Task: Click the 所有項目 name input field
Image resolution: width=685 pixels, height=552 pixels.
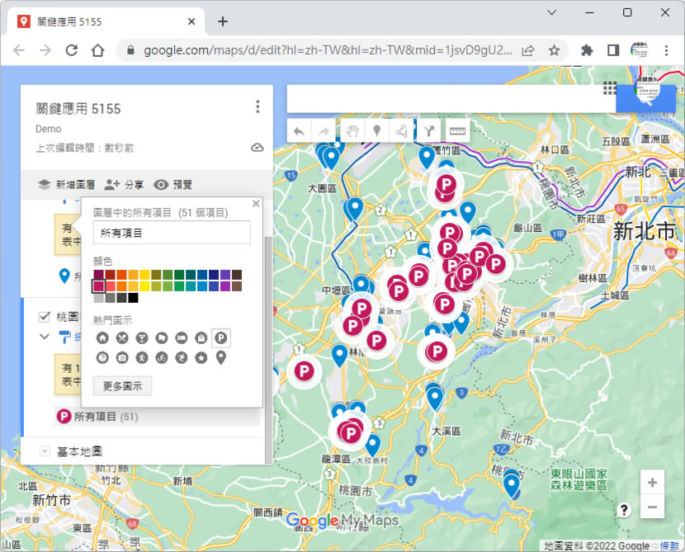Action: [x=172, y=233]
